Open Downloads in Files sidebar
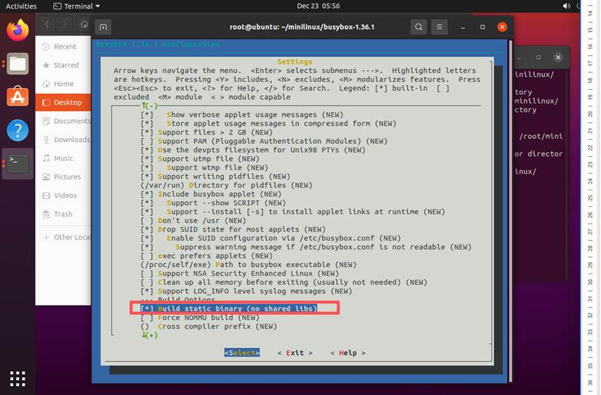This screenshot has width=601, height=395. tap(63, 140)
